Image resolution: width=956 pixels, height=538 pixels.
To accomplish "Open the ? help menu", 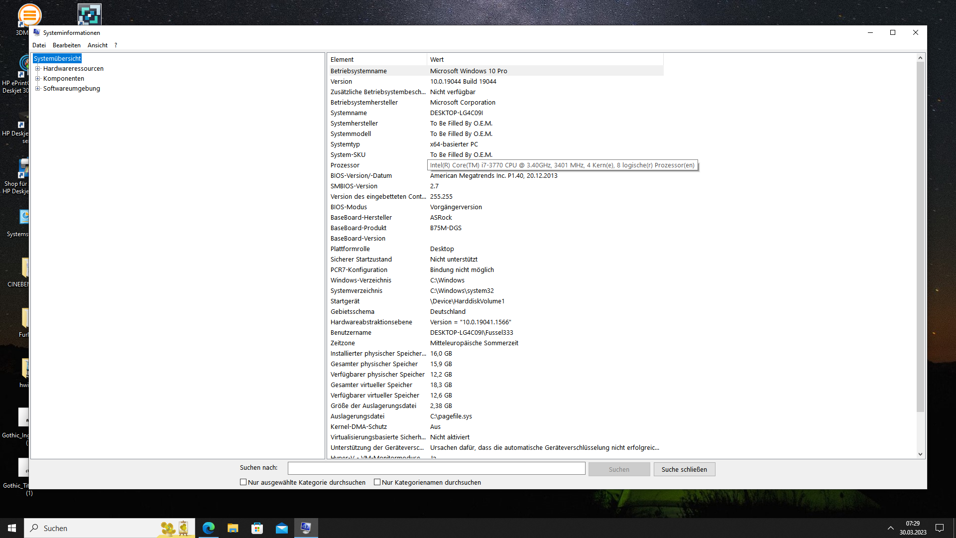I will click(116, 45).
